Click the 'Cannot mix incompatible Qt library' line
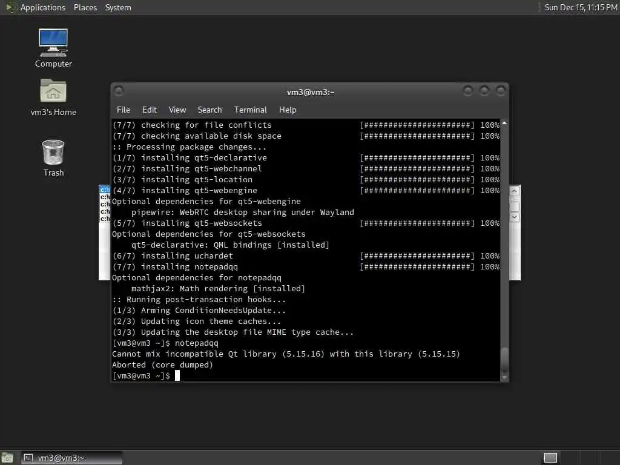Image resolution: width=620 pixels, height=465 pixels. 286,354
